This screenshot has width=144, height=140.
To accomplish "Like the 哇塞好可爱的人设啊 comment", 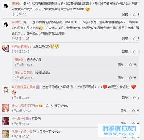I will [136, 98].
